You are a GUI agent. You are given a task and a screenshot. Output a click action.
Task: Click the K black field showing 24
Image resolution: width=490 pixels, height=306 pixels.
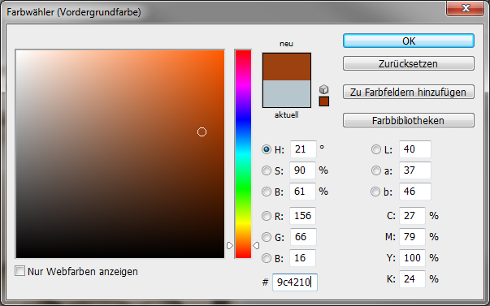412,279
